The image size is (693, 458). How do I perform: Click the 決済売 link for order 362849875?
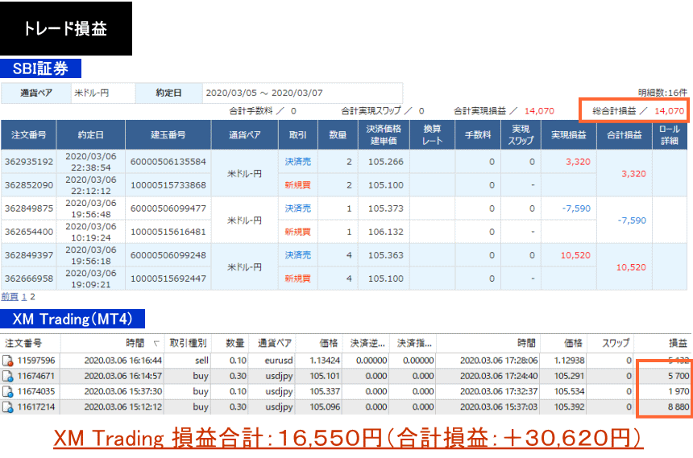point(297,208)
